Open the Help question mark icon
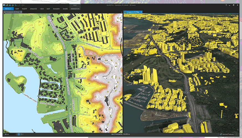The image size is (242, 138). click(x=226, y=5)
